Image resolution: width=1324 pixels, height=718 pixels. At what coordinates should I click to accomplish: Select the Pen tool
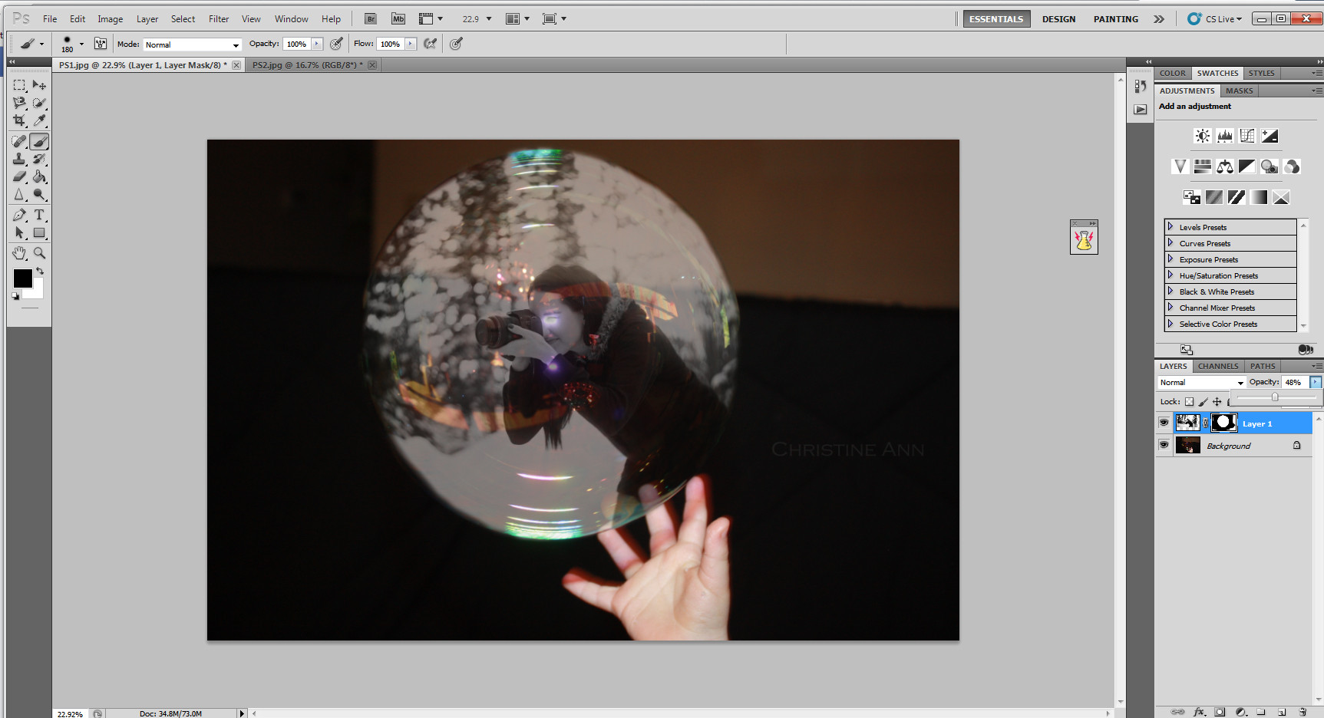pyautogui.click(x=19, y=215)
